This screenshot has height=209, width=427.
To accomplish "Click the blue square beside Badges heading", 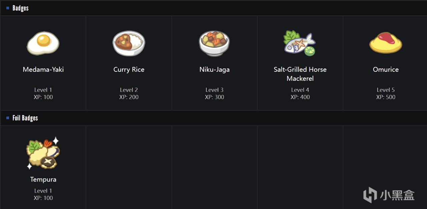I will click(8, 8).
